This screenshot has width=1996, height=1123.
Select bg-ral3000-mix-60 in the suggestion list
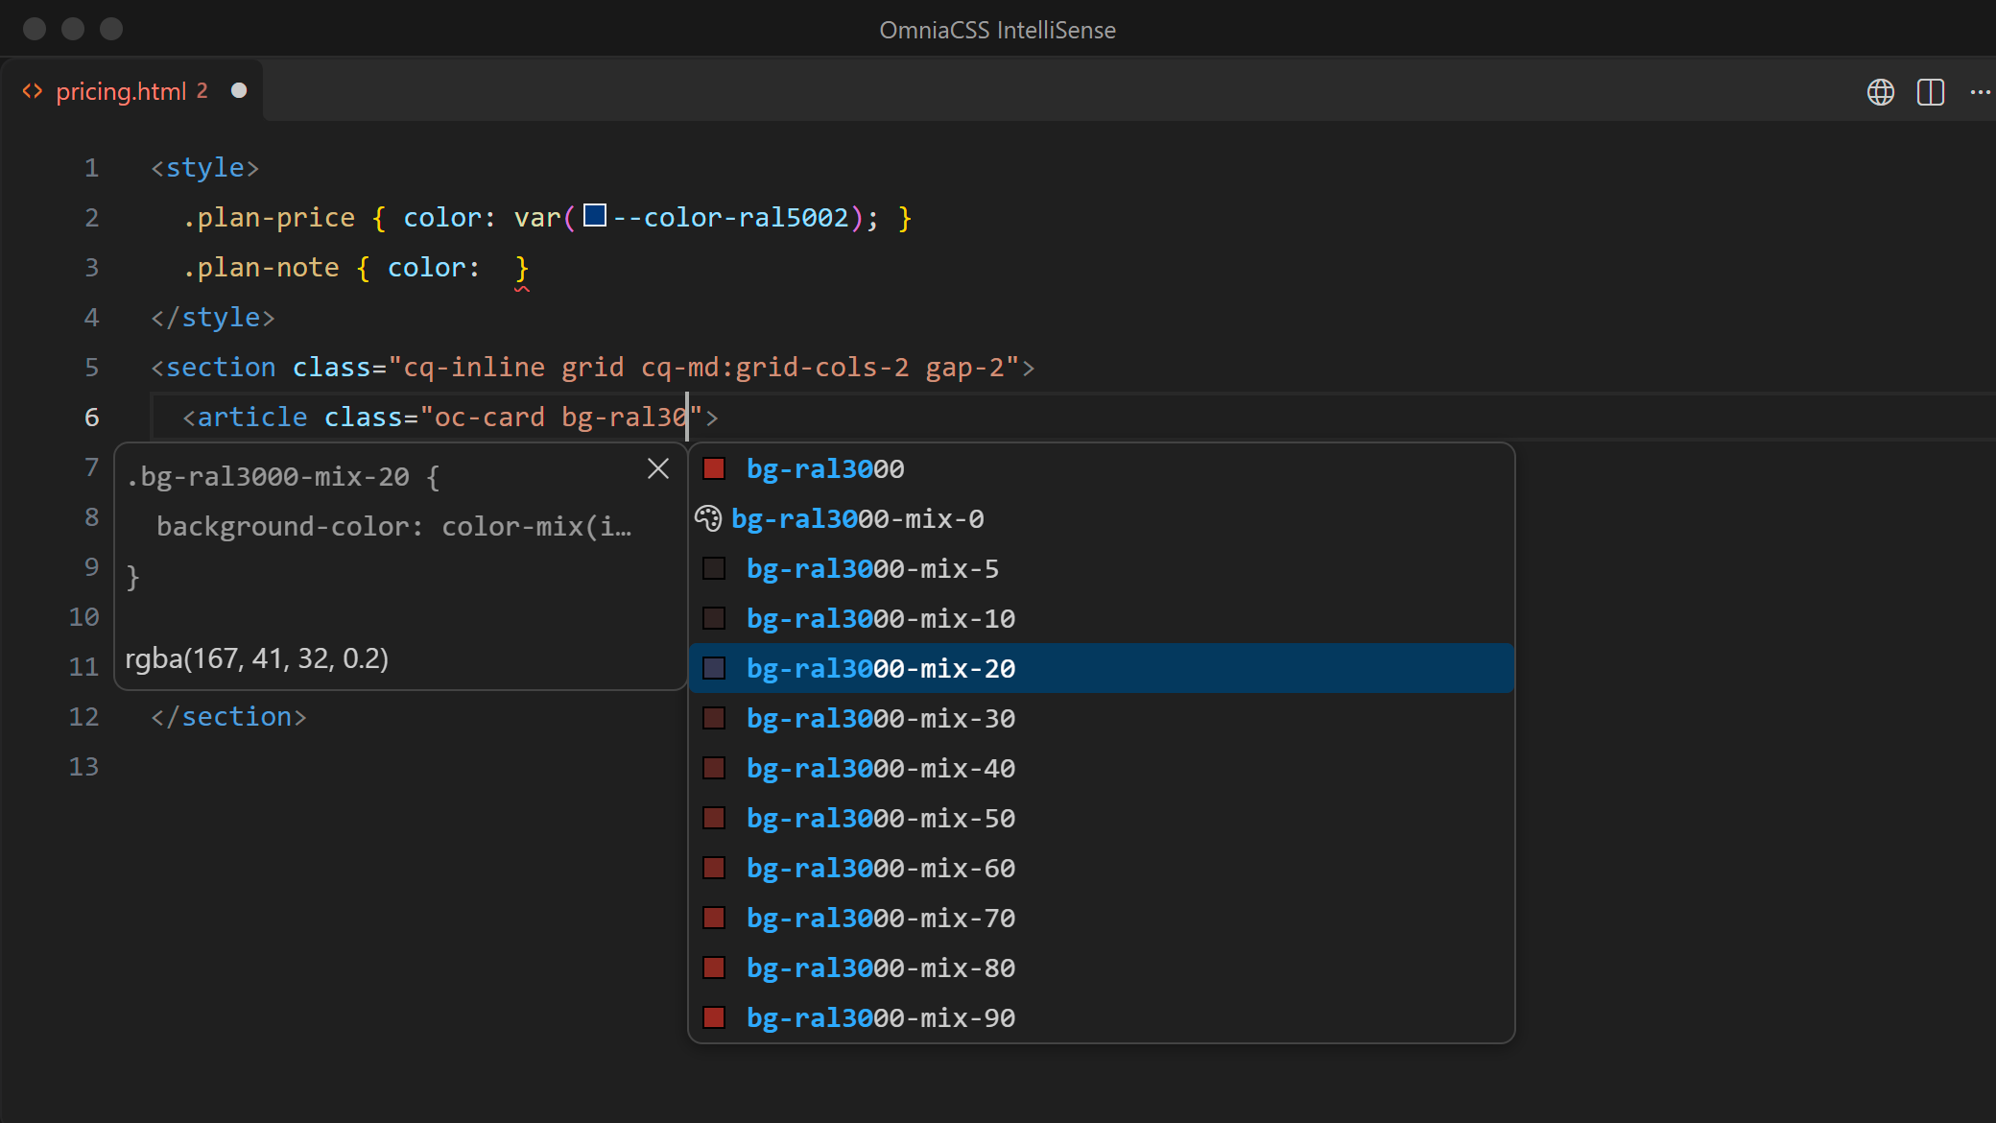point(1102,868)
